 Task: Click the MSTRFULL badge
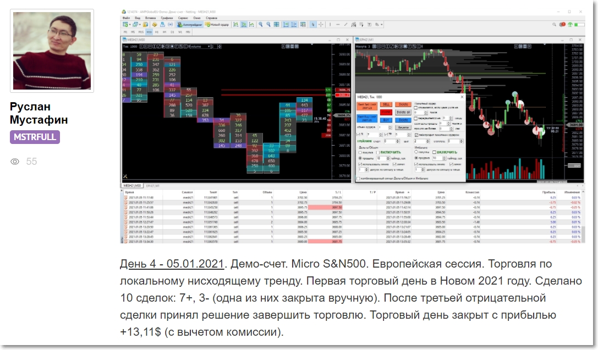pyautogui.click(x=35, y=137)
